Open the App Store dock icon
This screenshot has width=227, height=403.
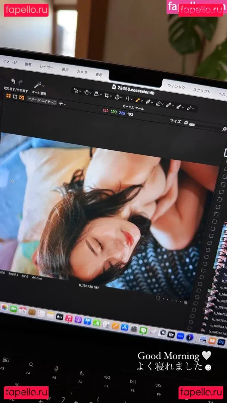[x=125, y=327]
